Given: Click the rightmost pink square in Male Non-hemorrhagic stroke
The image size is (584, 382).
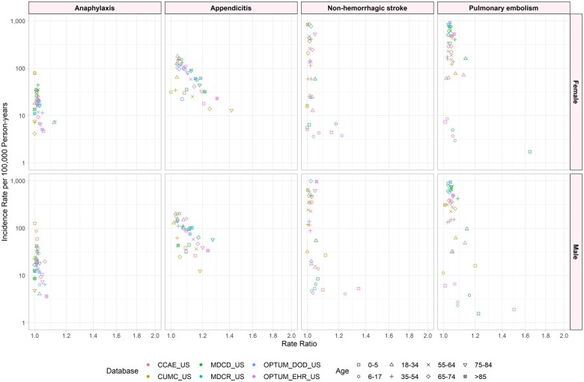Looking at the screenshot, I should click(x=359, y=289).
